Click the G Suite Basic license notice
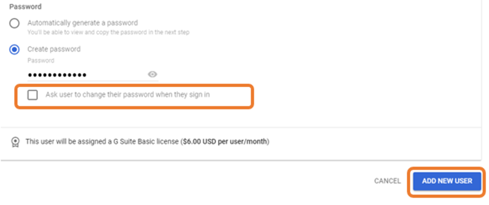 [147, 141]
